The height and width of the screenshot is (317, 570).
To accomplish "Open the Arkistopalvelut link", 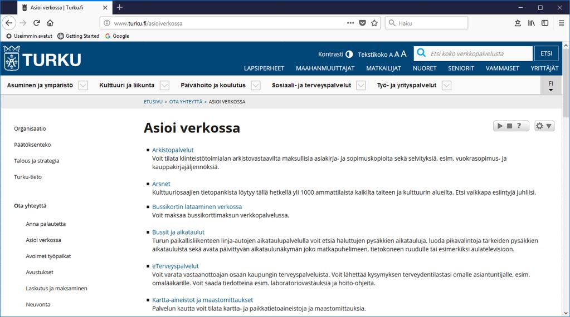I will 173,150.
